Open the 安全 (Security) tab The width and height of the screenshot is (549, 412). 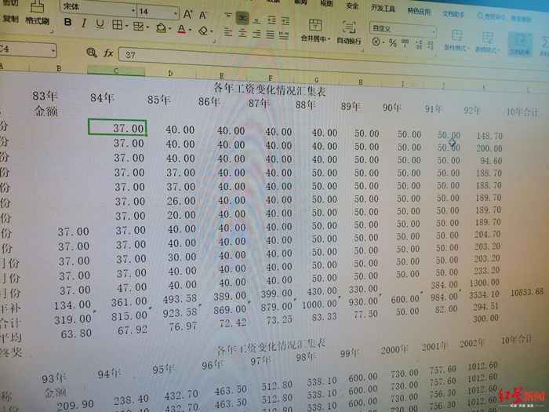tap(352, 5)
